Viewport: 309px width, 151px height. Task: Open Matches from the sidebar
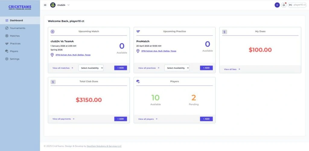[14, 36]
